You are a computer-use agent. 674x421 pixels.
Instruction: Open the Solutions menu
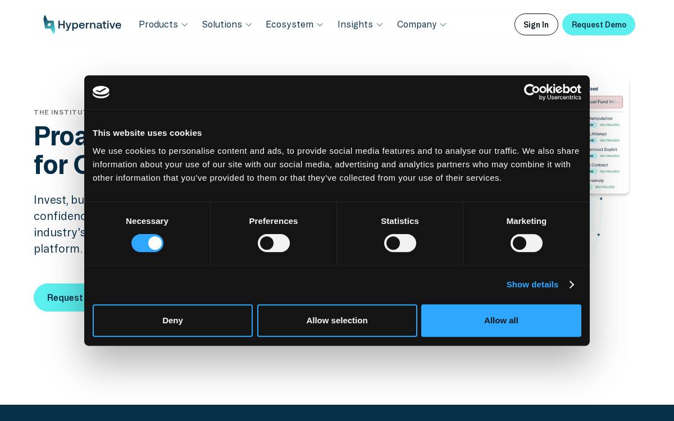(227, 25)
